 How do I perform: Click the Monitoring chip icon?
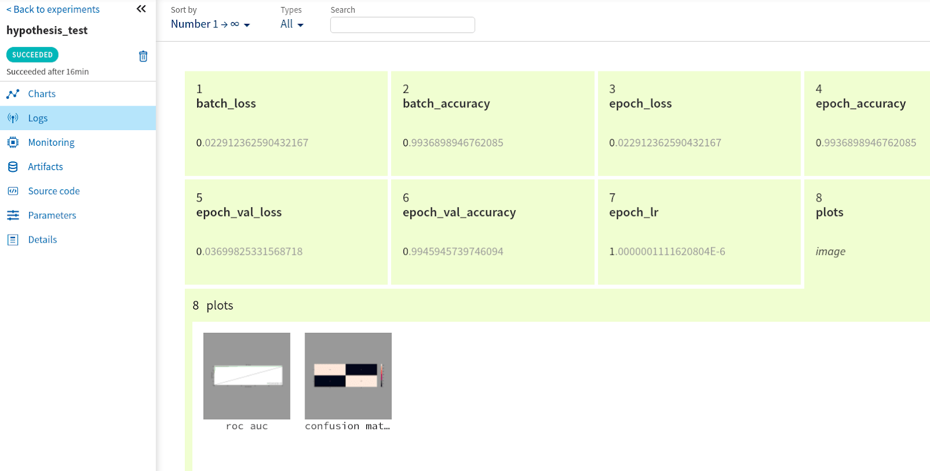tap(13, 143)
